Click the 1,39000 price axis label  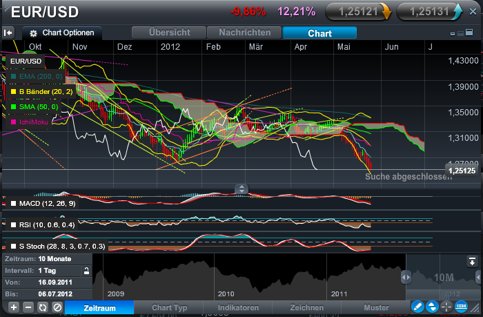tap(463, 87)
